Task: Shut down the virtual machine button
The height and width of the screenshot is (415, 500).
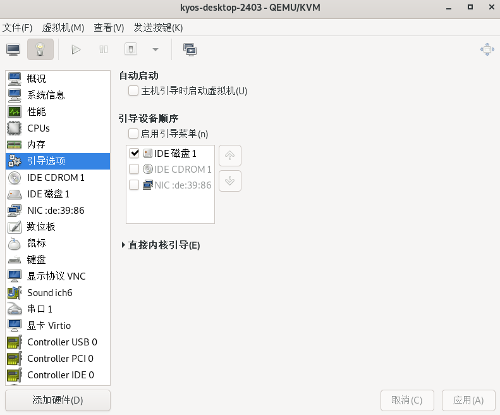Action: point(131,49)
